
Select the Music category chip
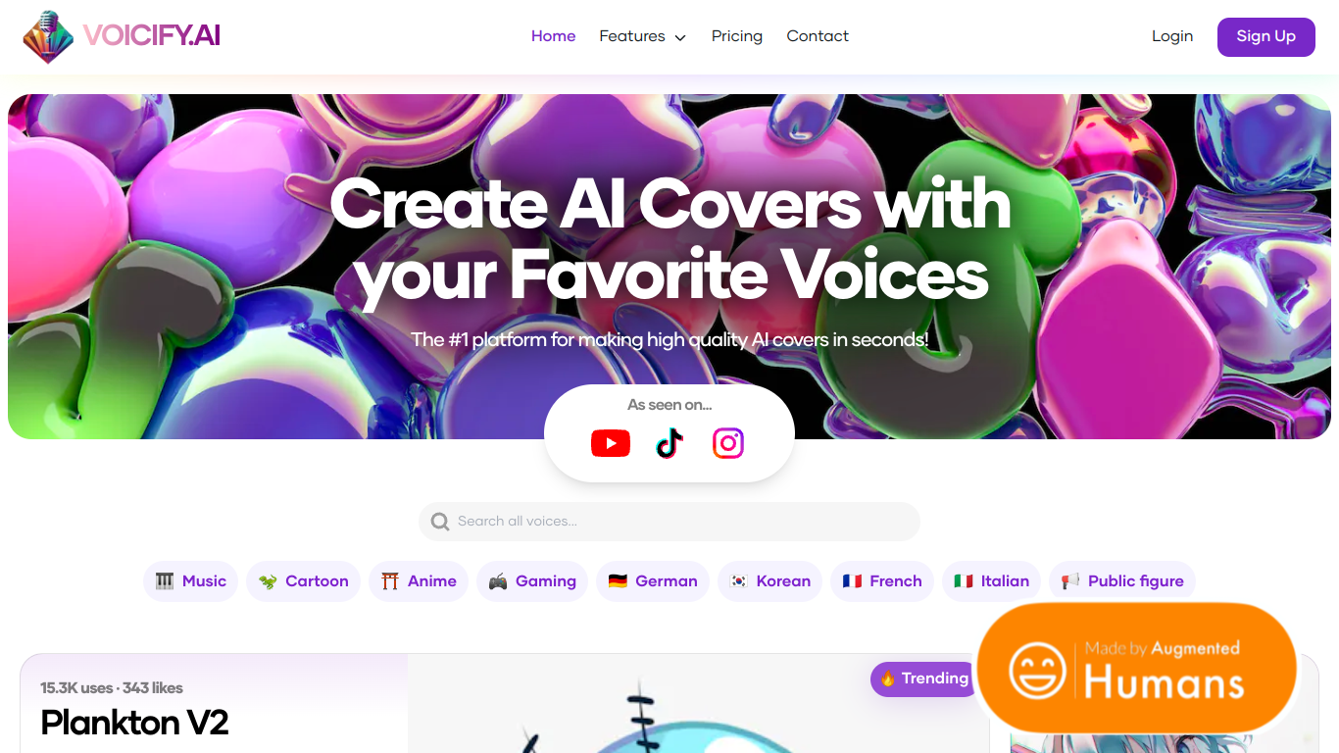click(x=191, y=581)
